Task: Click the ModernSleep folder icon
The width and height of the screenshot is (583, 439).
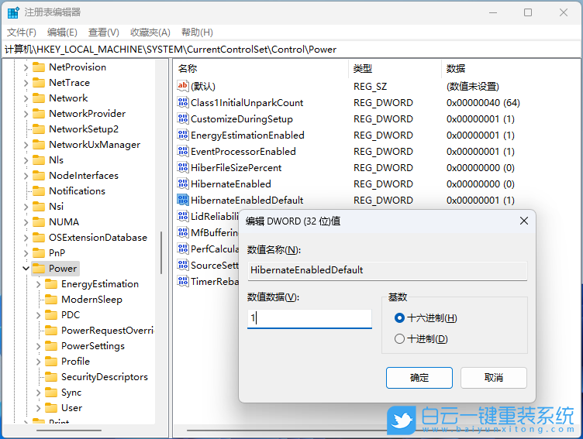Action: pyautogui.click(x=51, y=300)
